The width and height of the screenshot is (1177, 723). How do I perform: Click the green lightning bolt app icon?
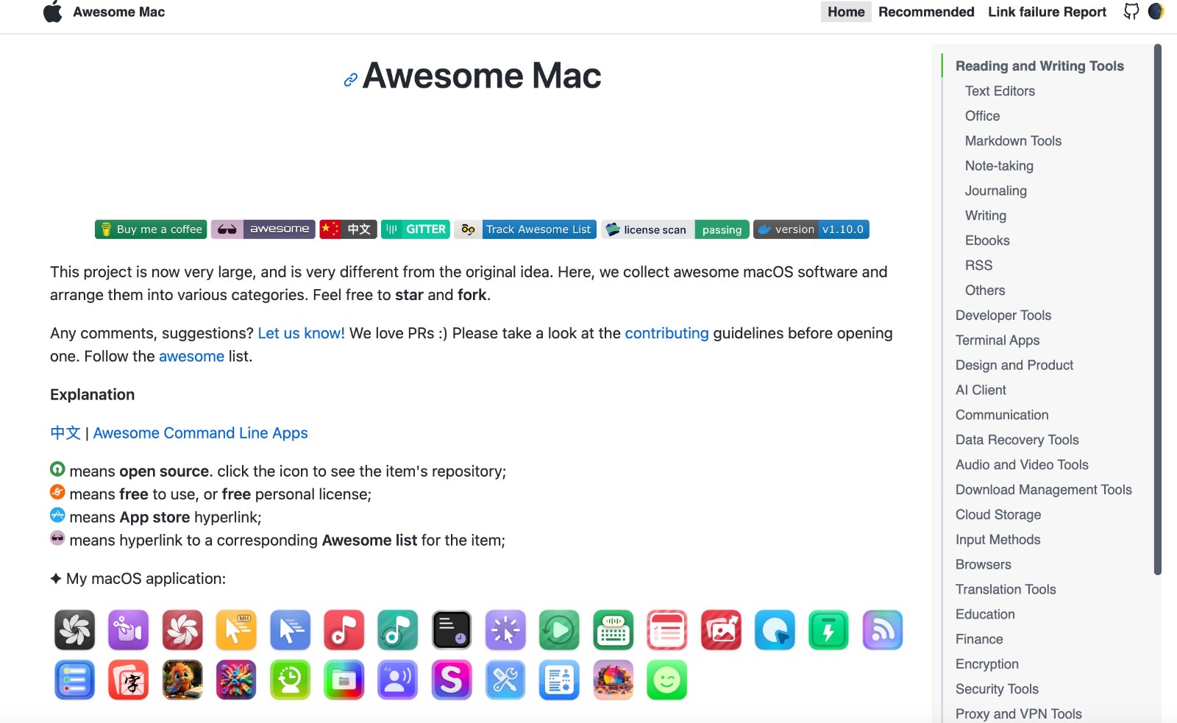click(x=828, y=630)
